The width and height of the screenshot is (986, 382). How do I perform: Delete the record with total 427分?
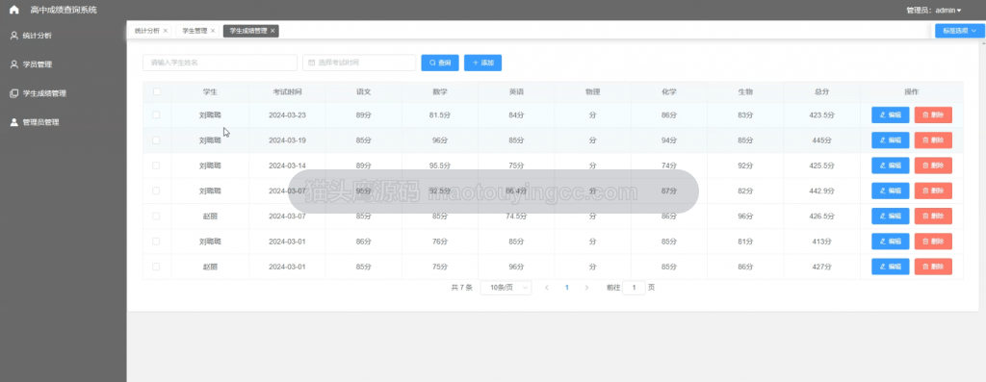click(x=933, y=267)
